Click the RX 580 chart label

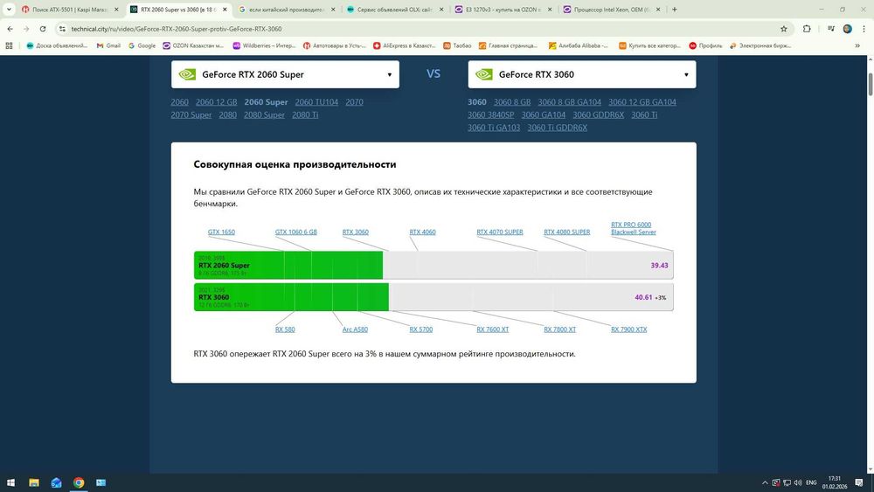pos(285,329)
